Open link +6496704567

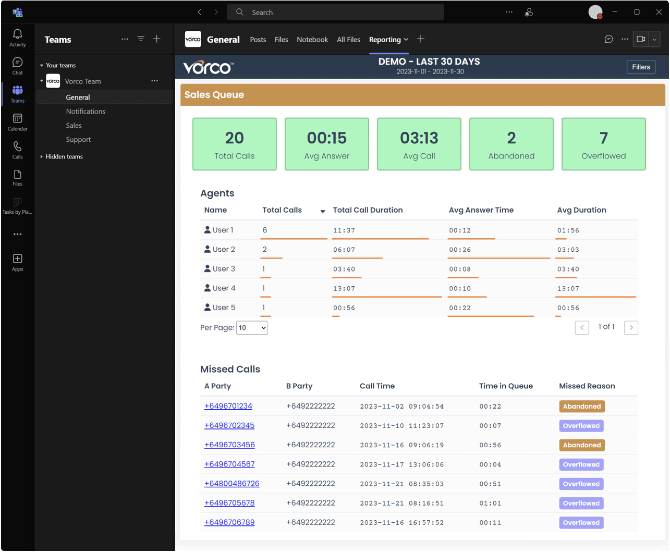pyautogui.click(x=229, y=464)
